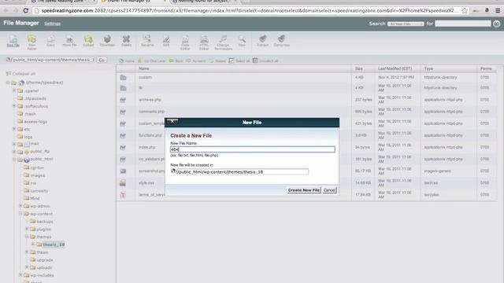Select the access-logs folder in tree

tap(35, 122)
